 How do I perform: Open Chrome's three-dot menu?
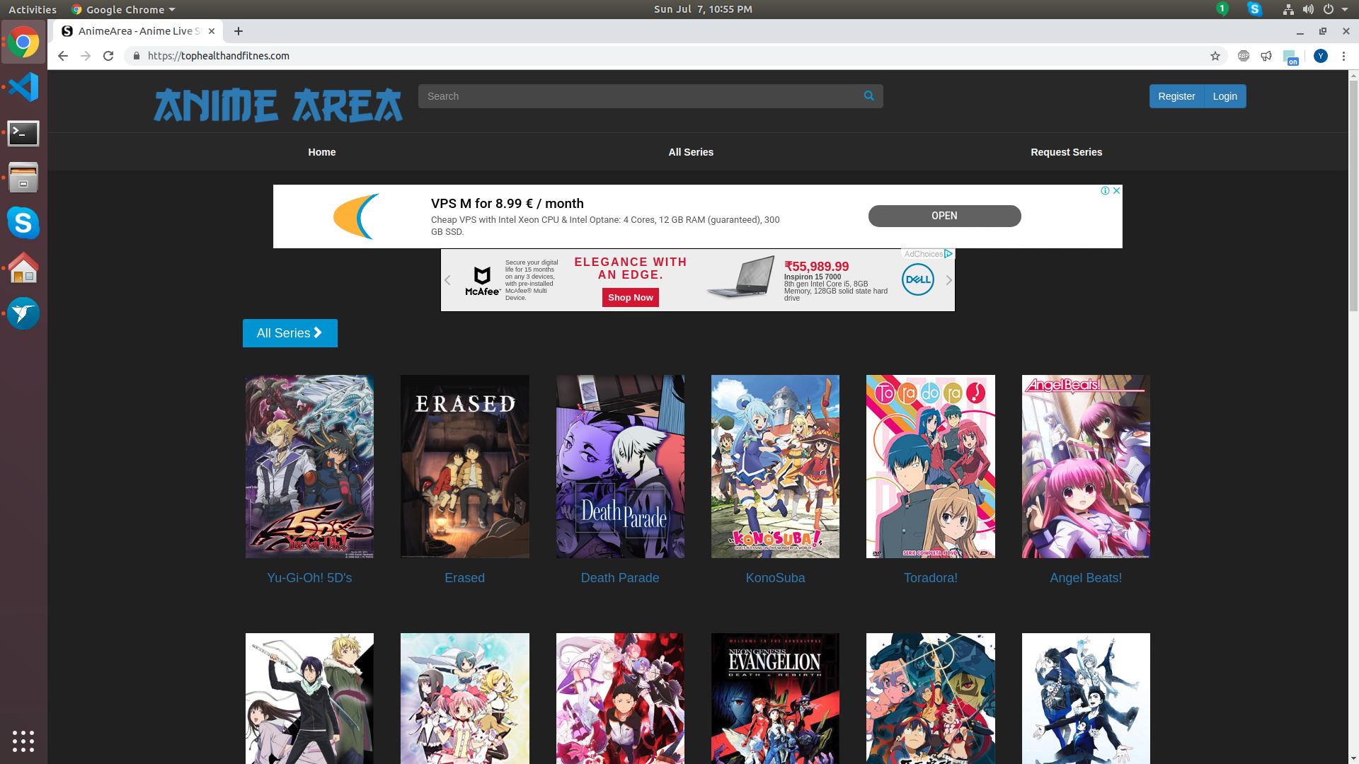(1343, 56)
